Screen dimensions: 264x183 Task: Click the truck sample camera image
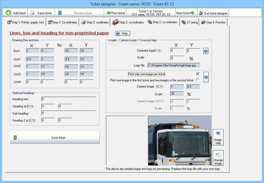pos(180,141)
